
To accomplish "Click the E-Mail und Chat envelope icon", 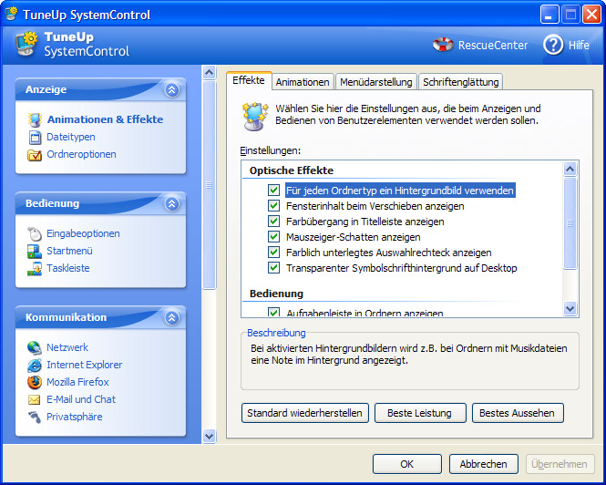I will pos(35,399).
